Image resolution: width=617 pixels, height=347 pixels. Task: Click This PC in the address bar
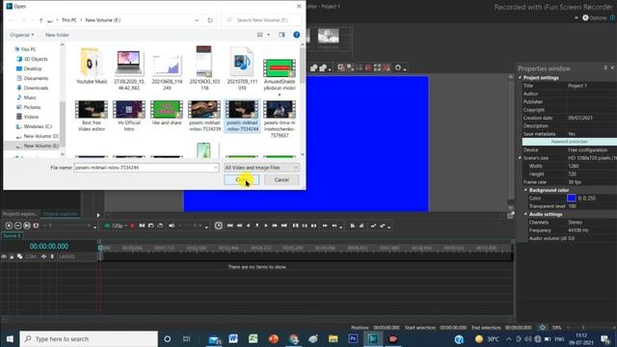(x=68, y=20)
